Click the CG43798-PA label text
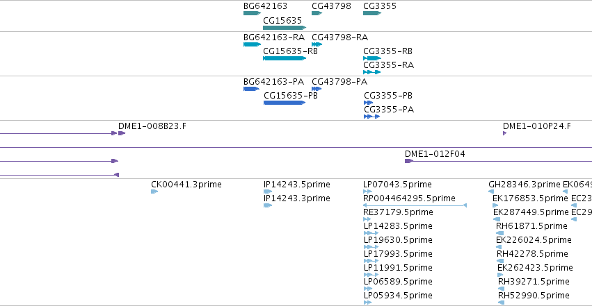 coord(339,82)
